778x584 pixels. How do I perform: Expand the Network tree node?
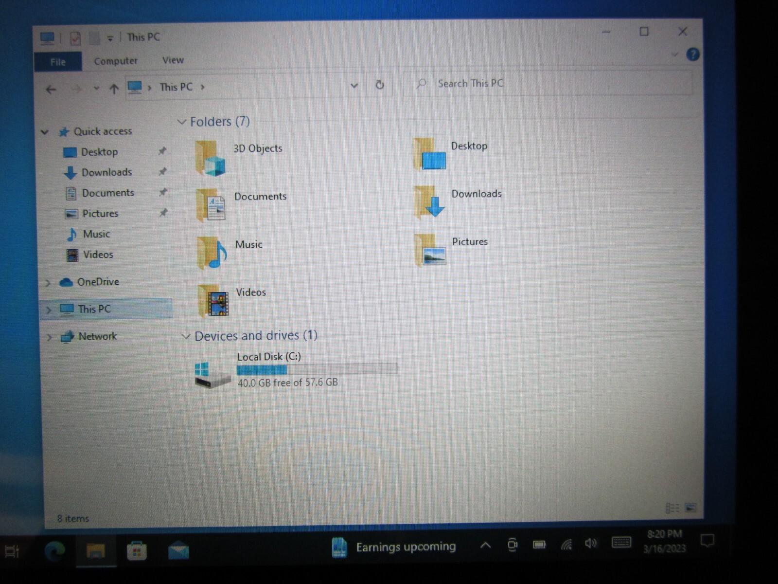tap(49, 337)
